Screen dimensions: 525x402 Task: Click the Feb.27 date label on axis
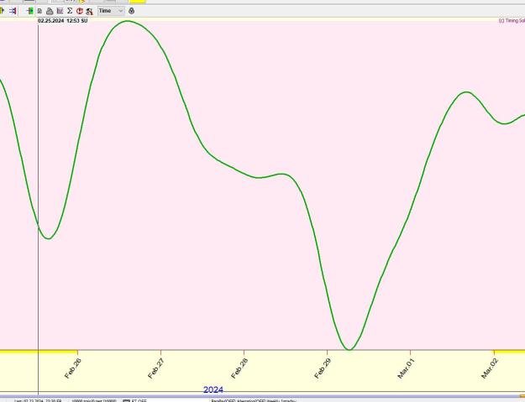point(156,368)
